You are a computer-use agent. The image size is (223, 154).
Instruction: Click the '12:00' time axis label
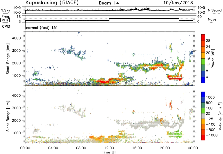109,148
